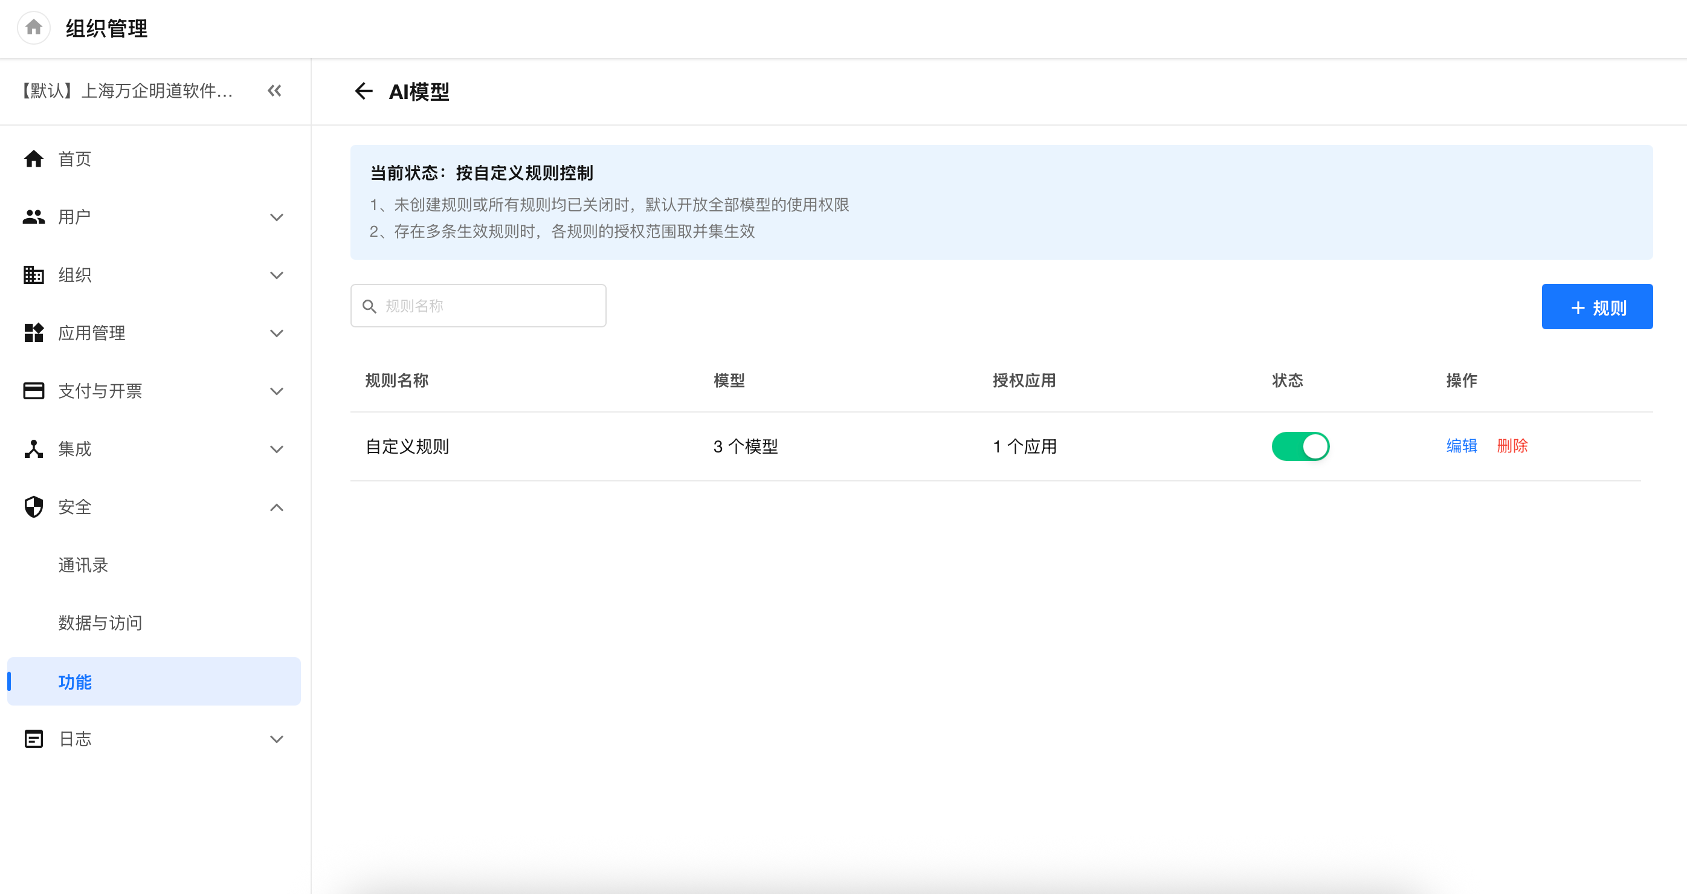Screen dimensions: 1687x894
Task: Open the 应用管理 menu label
Action: (x=92, y=332)
